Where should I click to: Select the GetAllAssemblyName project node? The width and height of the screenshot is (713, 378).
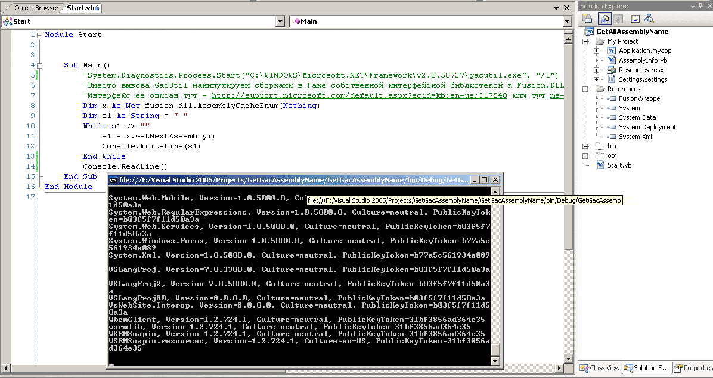click(632, 32)
